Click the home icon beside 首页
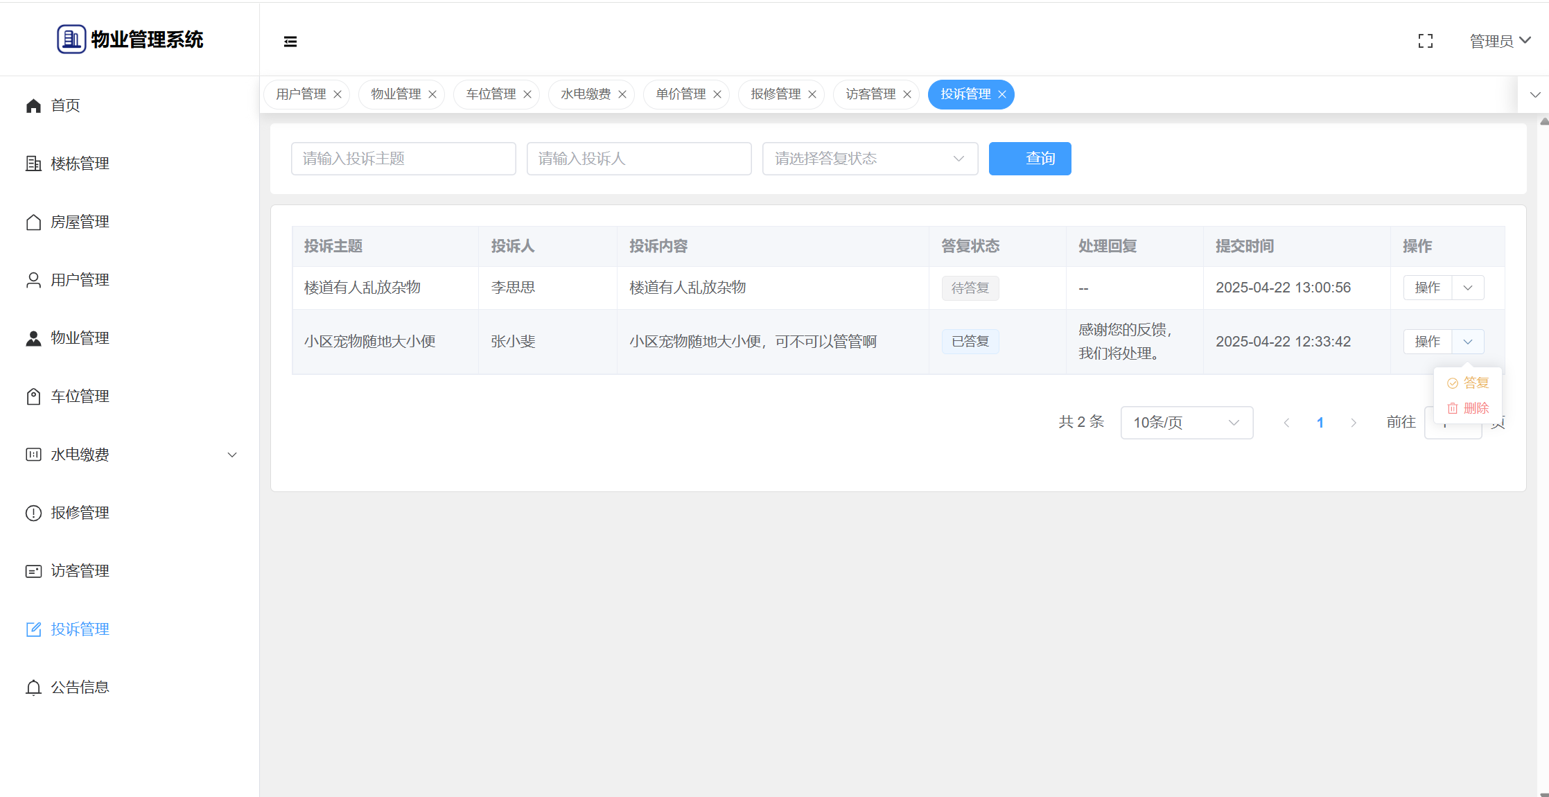The height and width of the screenshot is (797, 1549). [x=33, y=105]
